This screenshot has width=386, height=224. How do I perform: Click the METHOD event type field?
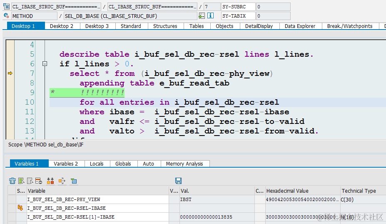(x=35, y=16)
